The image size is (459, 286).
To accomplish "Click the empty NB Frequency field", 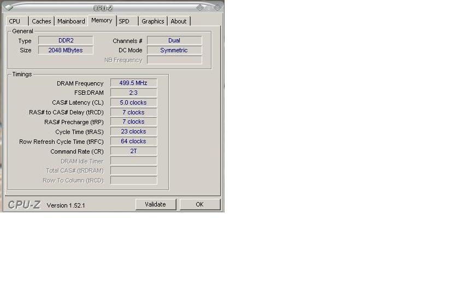I will [174, 60].
